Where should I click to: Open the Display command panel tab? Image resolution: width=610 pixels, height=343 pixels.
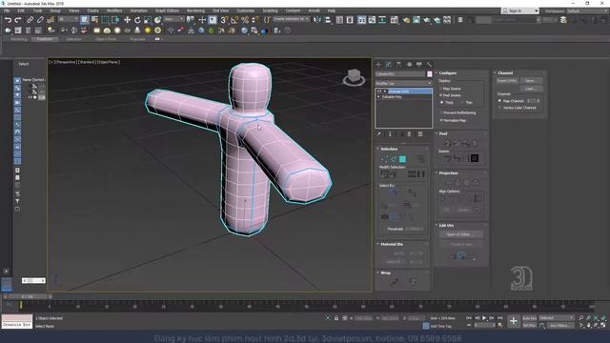[x=419, y=64]
